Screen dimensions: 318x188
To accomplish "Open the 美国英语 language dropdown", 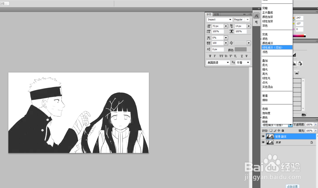I will 228,62.
